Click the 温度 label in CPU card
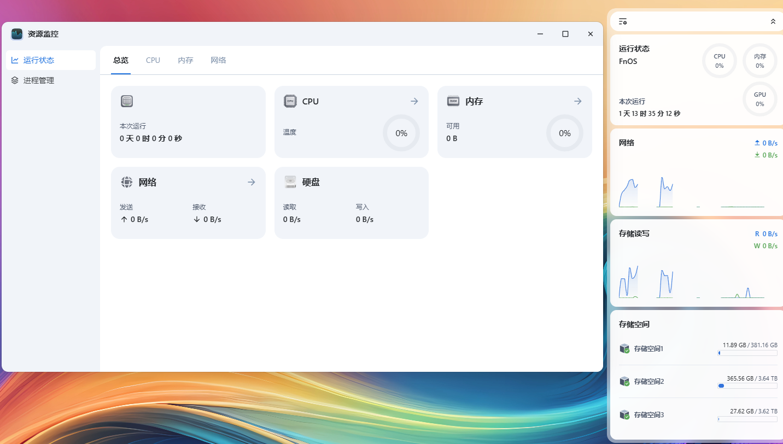Image resolution: width=783 pixels, height=444 pixels. coord(290,132)
